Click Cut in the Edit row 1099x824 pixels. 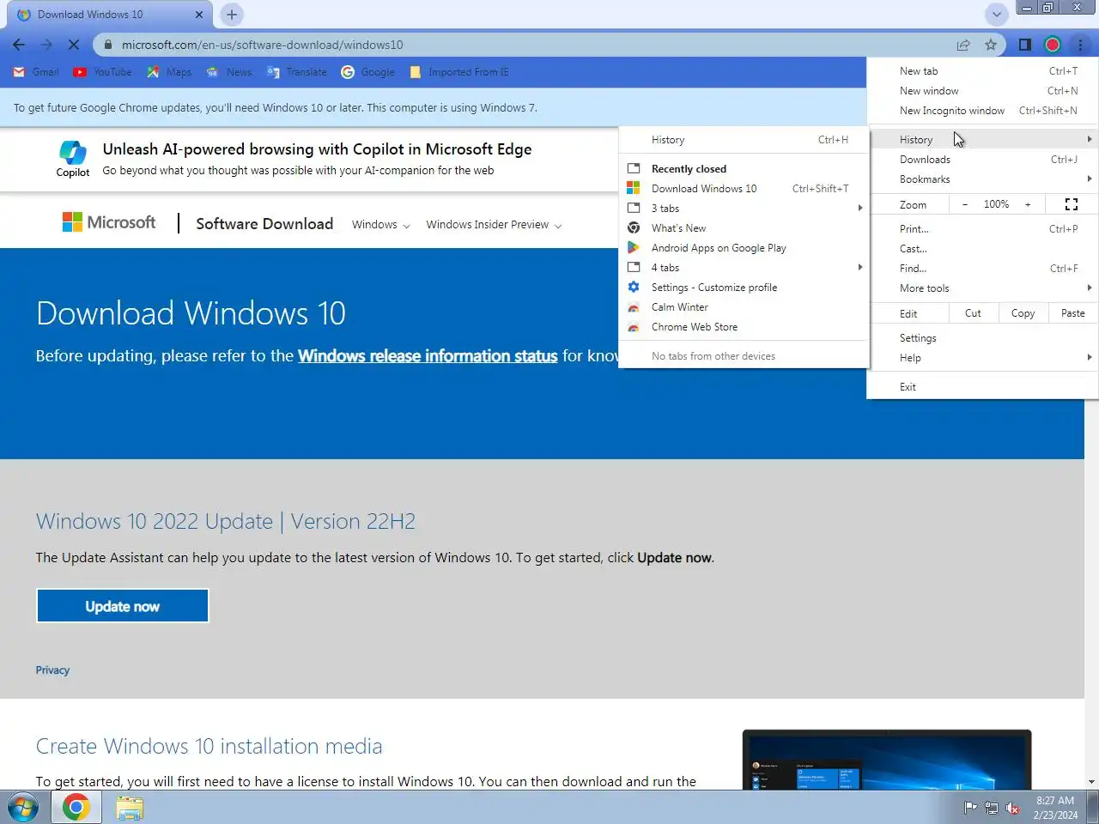click(973, 313)
